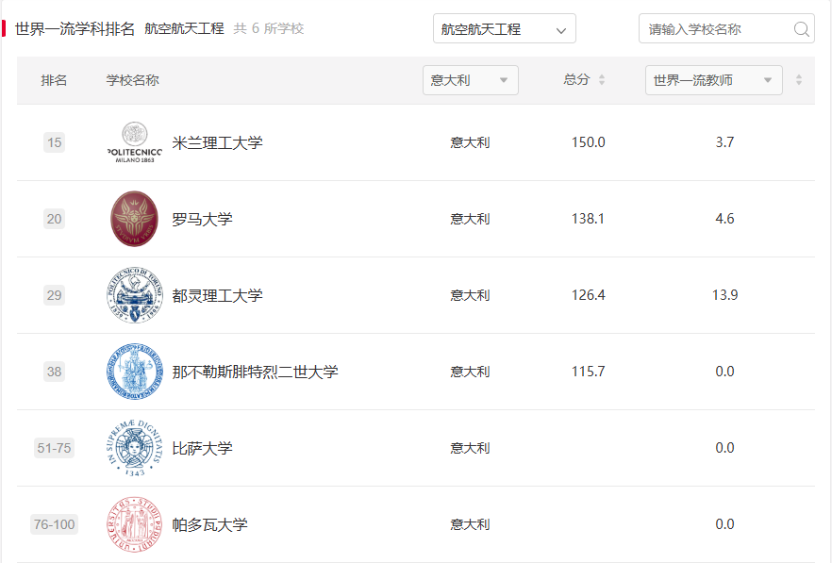Viewport: 832px width, 563px height.
Task: Open 罗马大学 university link
Action: coord(202,219)
